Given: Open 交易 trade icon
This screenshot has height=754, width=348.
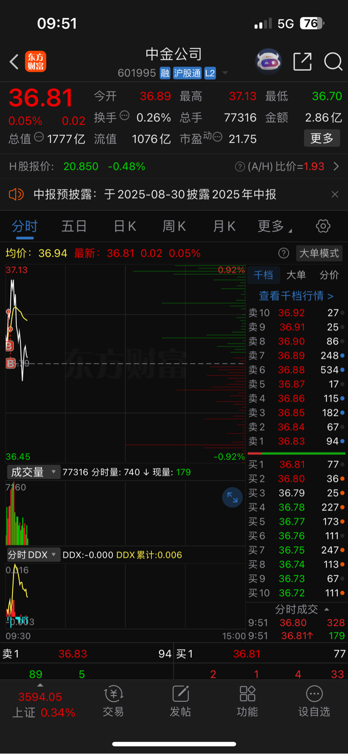Looking at the screenshot, I should click(x=113, y=701).
